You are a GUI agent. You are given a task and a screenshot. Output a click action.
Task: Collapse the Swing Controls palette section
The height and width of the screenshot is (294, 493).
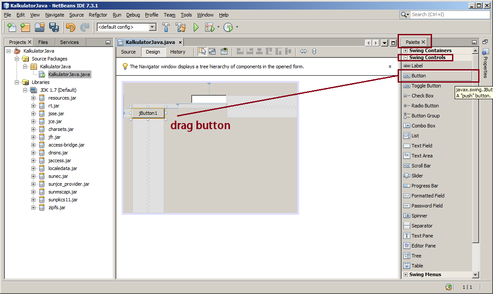(x=405, y=57)
